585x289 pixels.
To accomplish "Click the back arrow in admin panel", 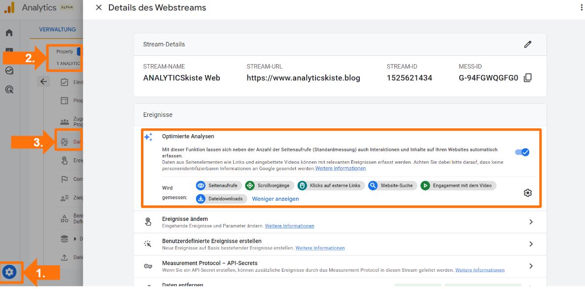I will 43,81.
